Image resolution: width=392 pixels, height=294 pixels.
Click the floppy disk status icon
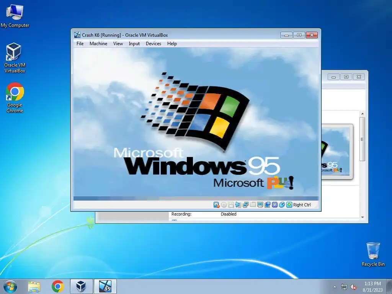231,205
